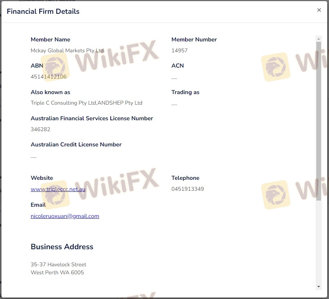
Task: Close the Financial Firm Details dialog
Action: 319,10
